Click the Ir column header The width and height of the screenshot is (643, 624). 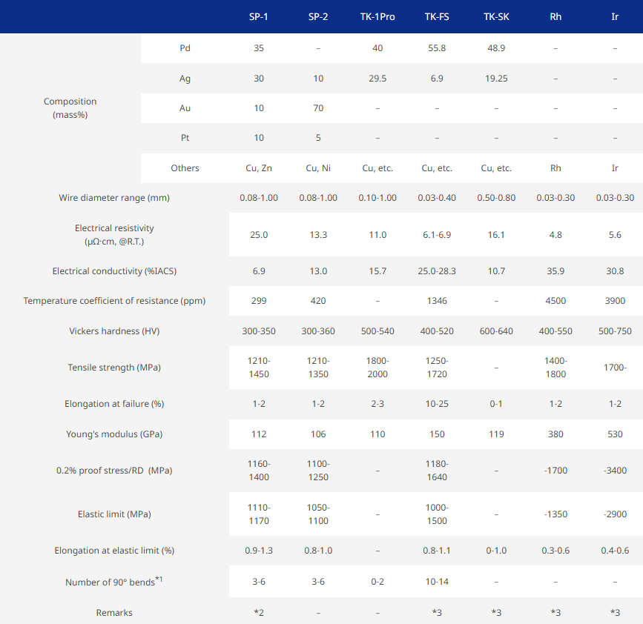pos(615,16)
